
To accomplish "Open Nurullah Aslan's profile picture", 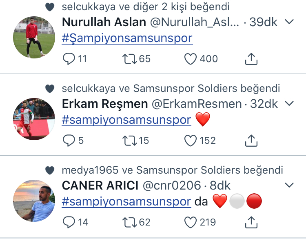I will (x=34, y=37).
